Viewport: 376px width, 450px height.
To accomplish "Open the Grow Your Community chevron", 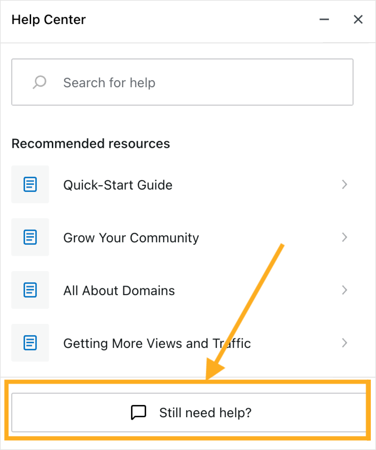I will pyautogui.click(x=345, y=237).
